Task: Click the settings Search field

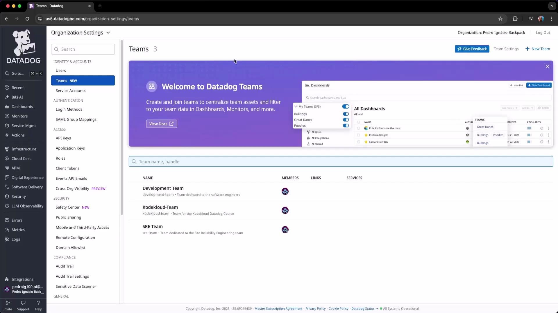Action: [x=83, y=49]
